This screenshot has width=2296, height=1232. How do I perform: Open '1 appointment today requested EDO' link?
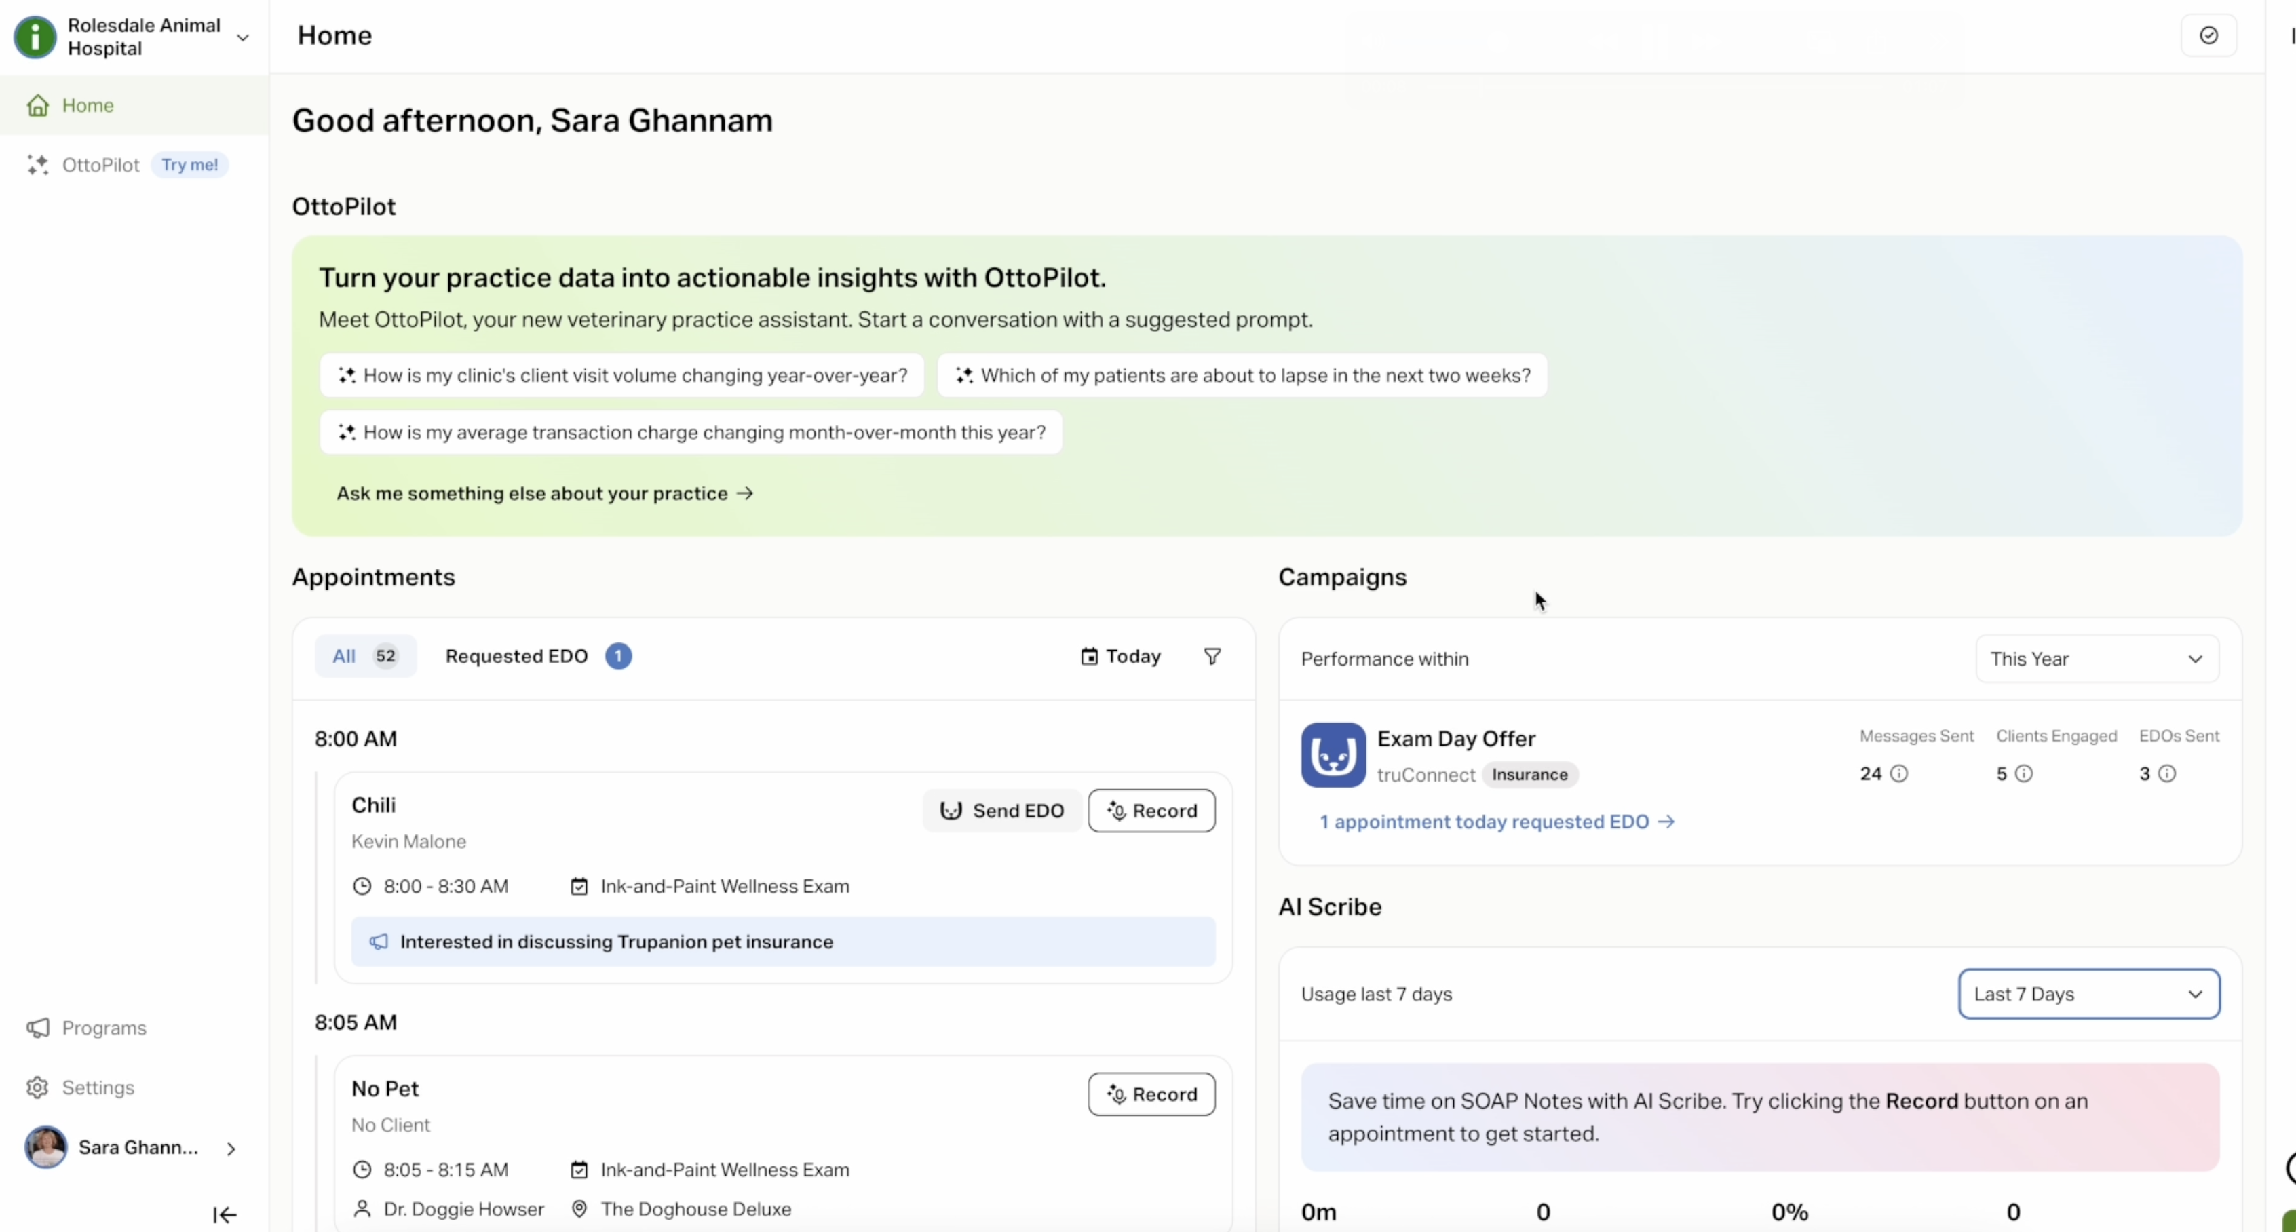coord(1497,822)
